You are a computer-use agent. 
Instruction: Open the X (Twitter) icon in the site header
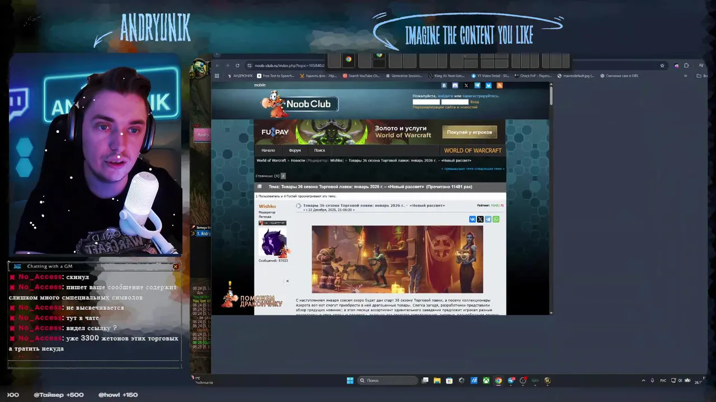point(466,85)
